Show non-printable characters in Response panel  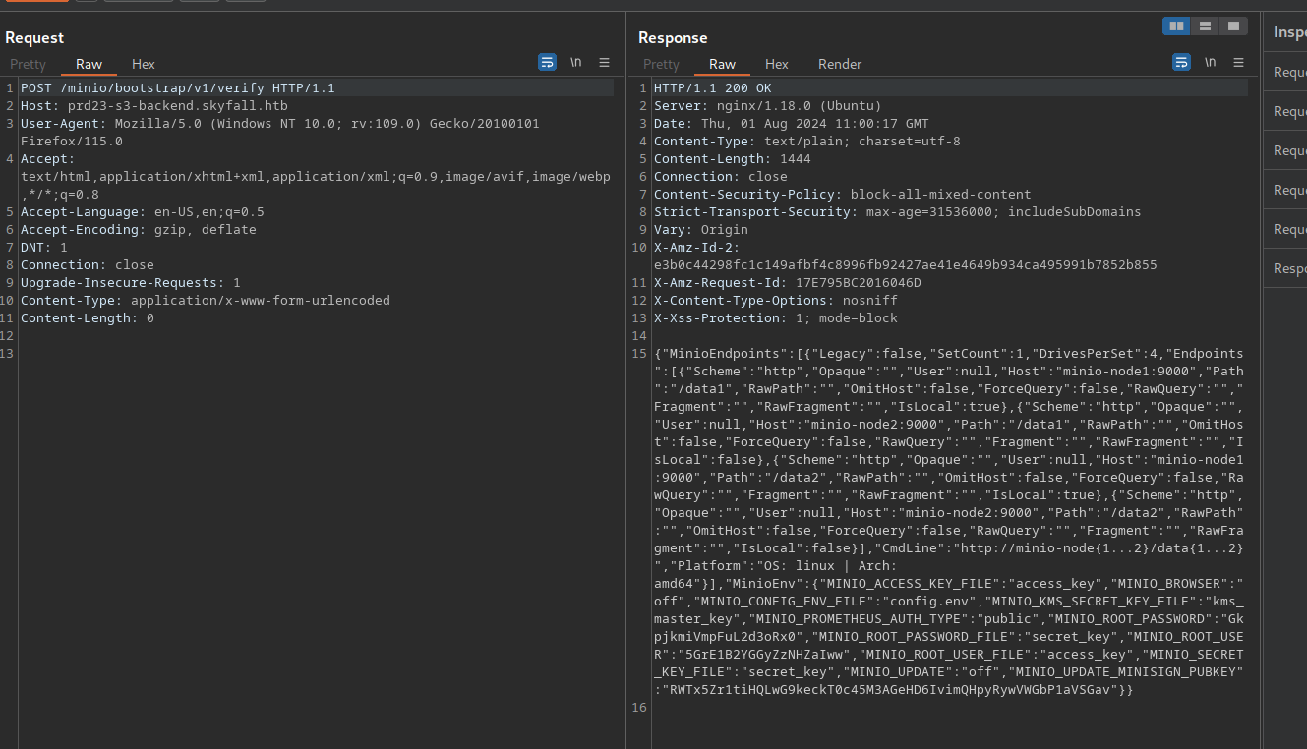point(1211,62)
